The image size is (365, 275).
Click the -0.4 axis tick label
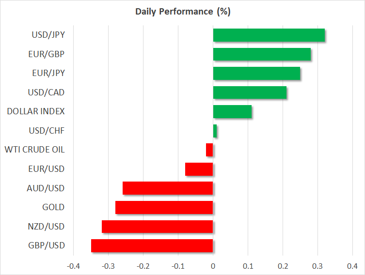pos(74,266)
